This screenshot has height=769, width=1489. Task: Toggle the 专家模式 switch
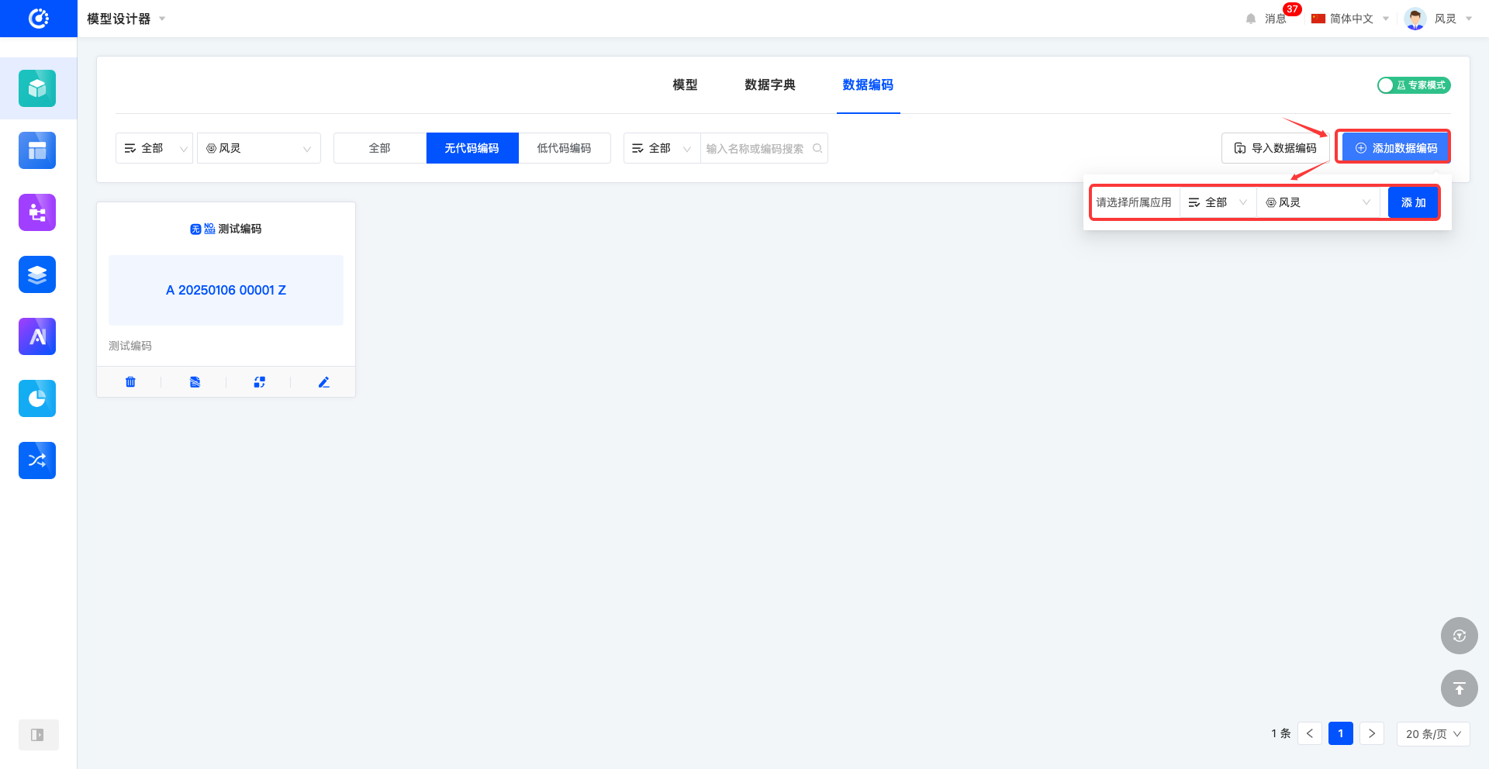[1413, 85]
